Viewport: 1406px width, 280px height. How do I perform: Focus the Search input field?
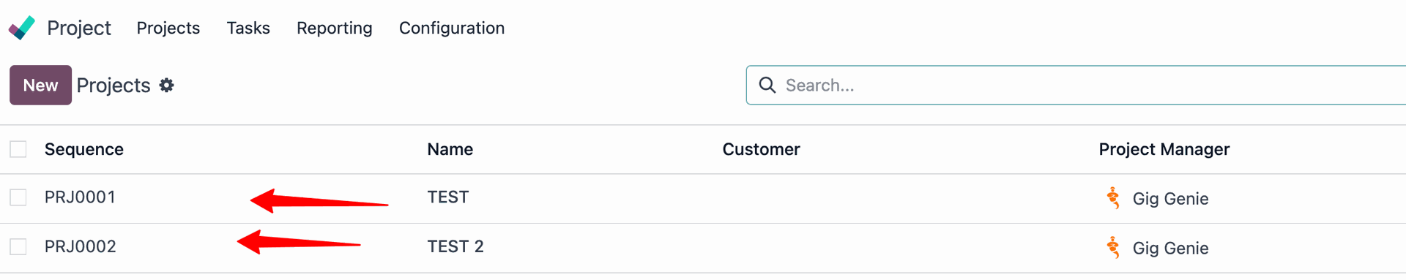[x=1091, y=86]
